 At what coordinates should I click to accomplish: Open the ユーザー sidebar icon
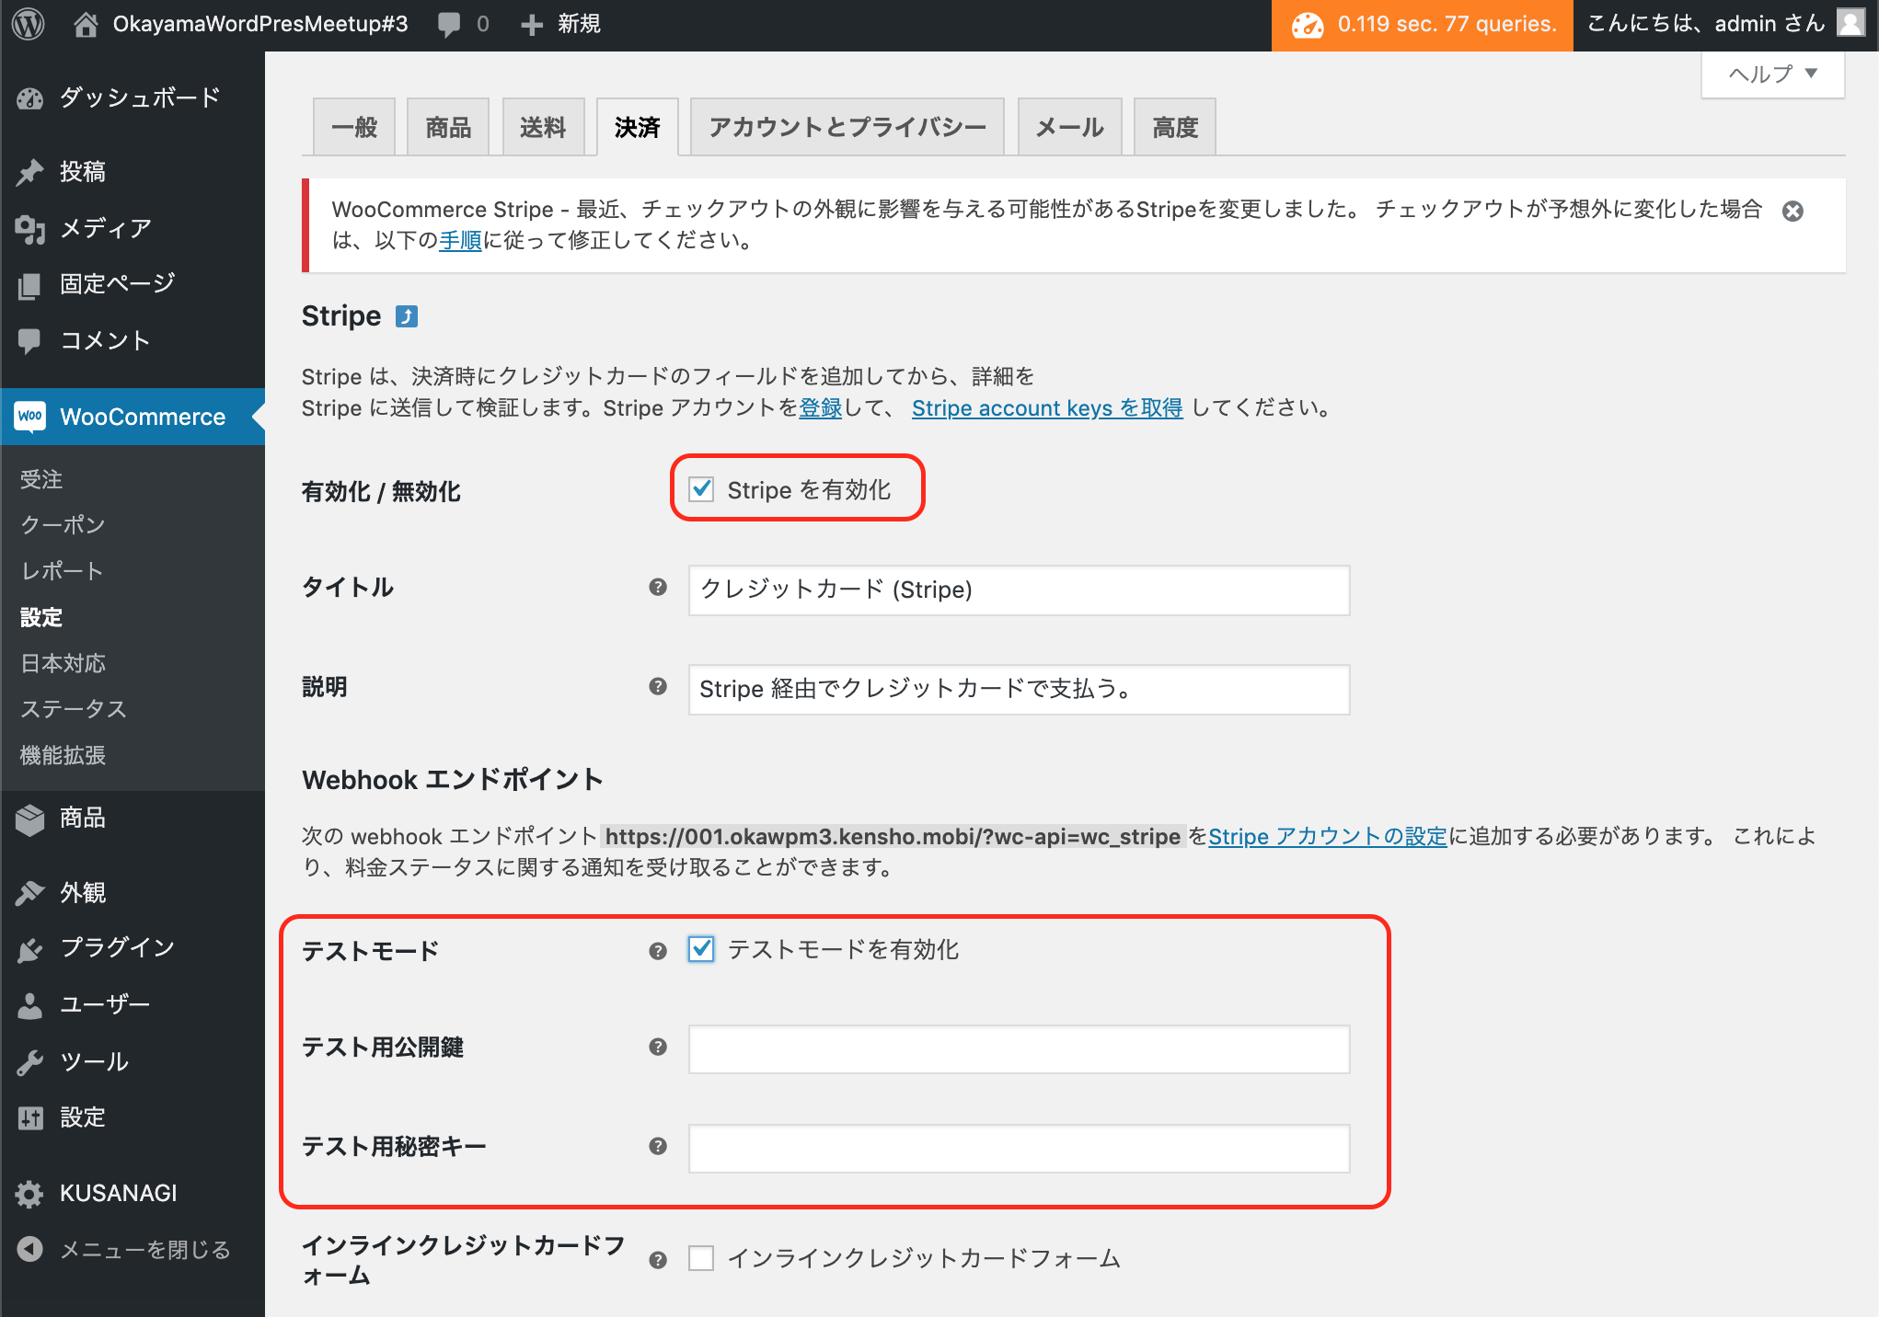point(29,1004)
